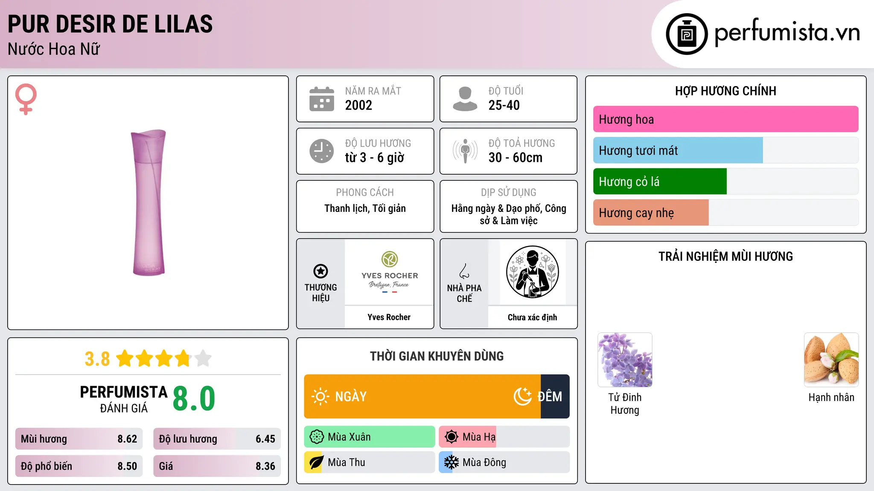
Task: Click the orange Ngày daytime bar
Action: (x=422, y=396)
